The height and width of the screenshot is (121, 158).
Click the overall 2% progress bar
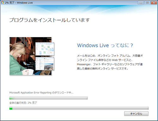click(x=79, y=108)
